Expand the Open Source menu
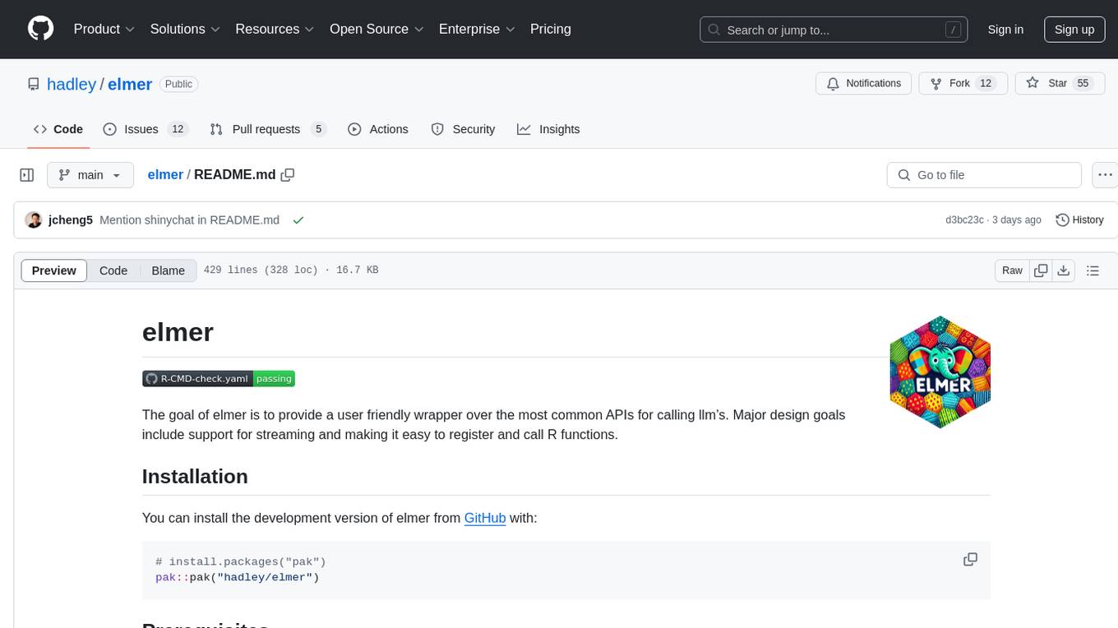This screenshot has width=1118, height=628. tap(377, 29)
